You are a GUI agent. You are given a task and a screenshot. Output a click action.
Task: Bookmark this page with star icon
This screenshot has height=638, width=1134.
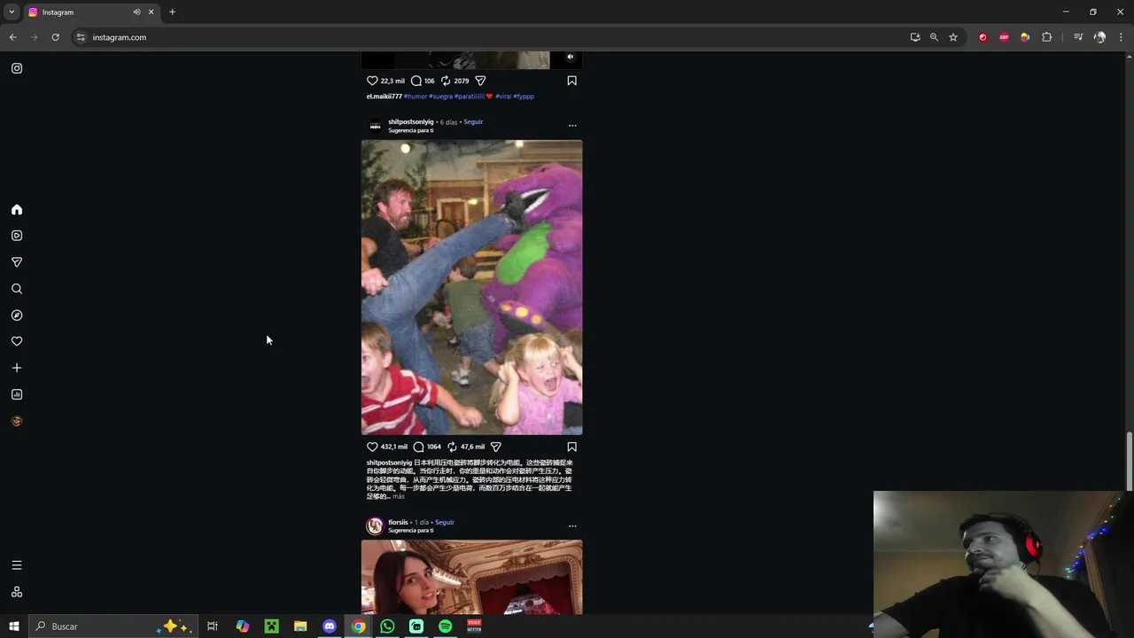click(x=953, y=37)
